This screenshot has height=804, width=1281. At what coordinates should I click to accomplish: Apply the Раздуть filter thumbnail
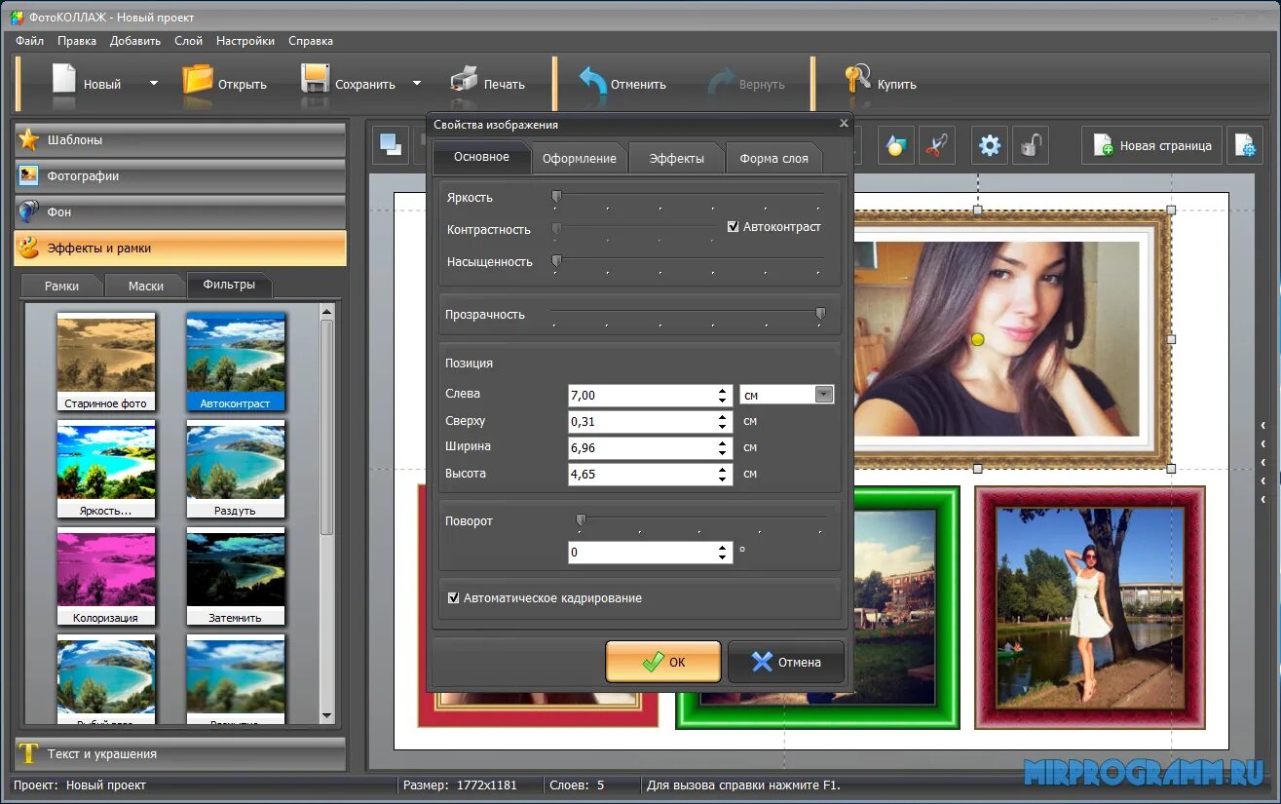click(x=235, y=470)
